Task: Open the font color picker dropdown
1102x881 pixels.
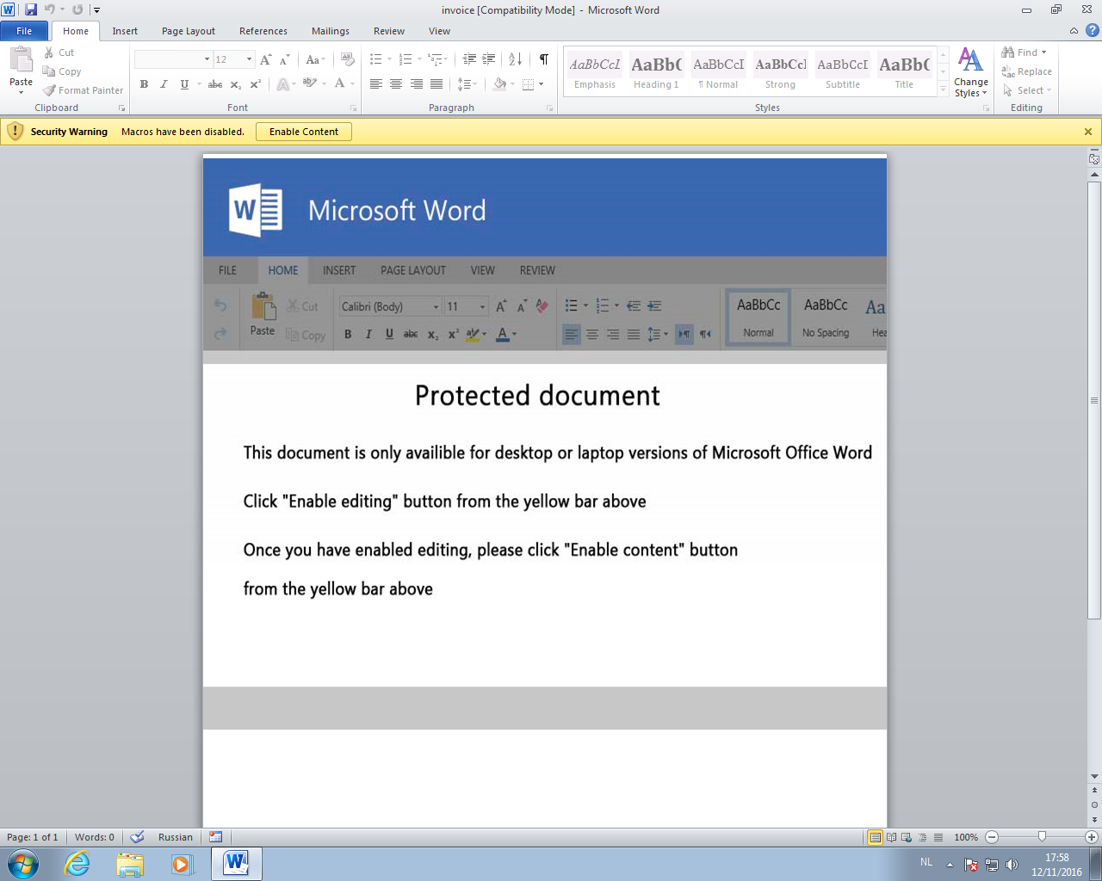Action: tap(353, 84)
